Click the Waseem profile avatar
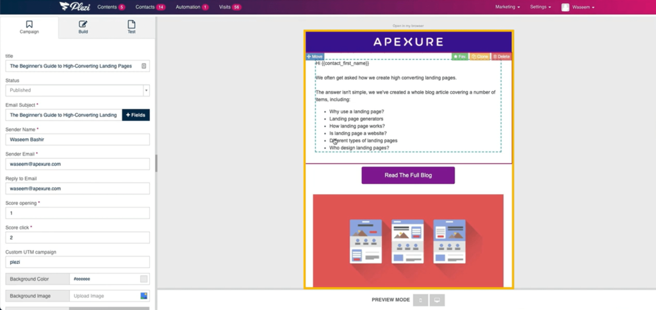The image size is (656, 310). coord(565,7)
